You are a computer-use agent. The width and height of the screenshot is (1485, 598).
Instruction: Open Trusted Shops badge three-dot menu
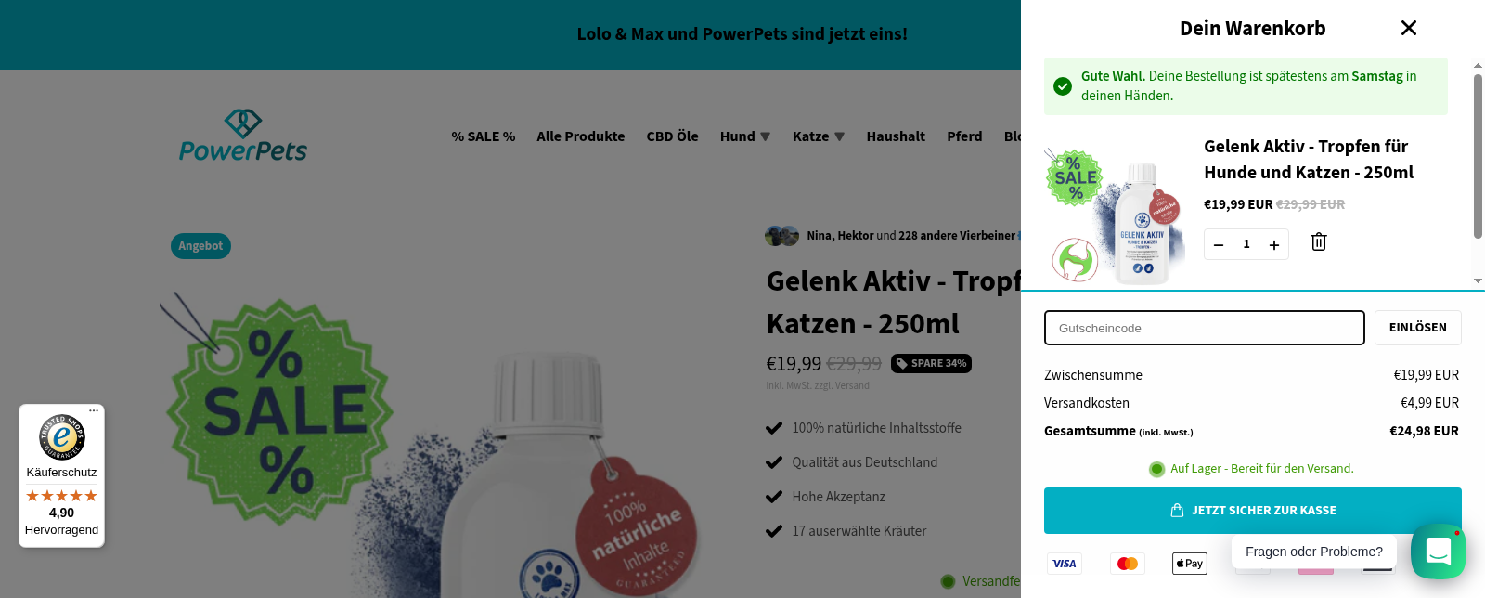point(94,410)
